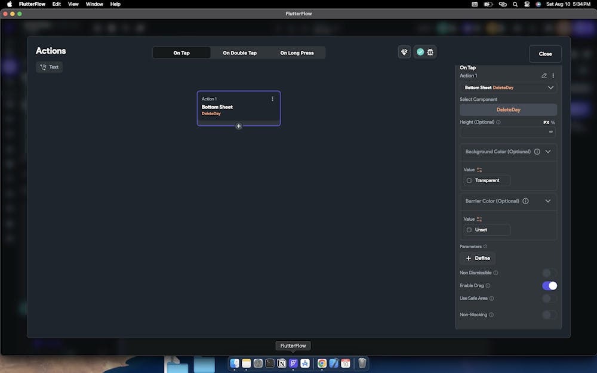This screenshot has height=373, width=597.
Task: Open App Store from the dock
Action: pyautogui.click(x=305, y=363)
